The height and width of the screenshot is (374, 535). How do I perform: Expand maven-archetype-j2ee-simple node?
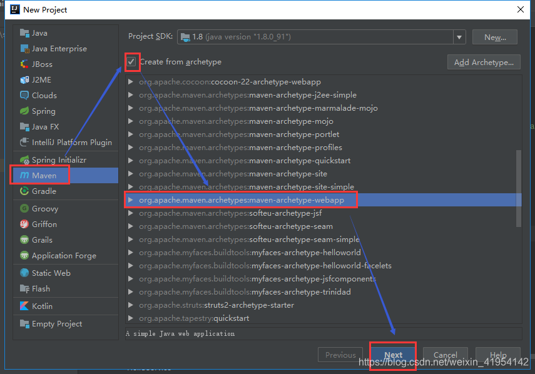(130, 95)
